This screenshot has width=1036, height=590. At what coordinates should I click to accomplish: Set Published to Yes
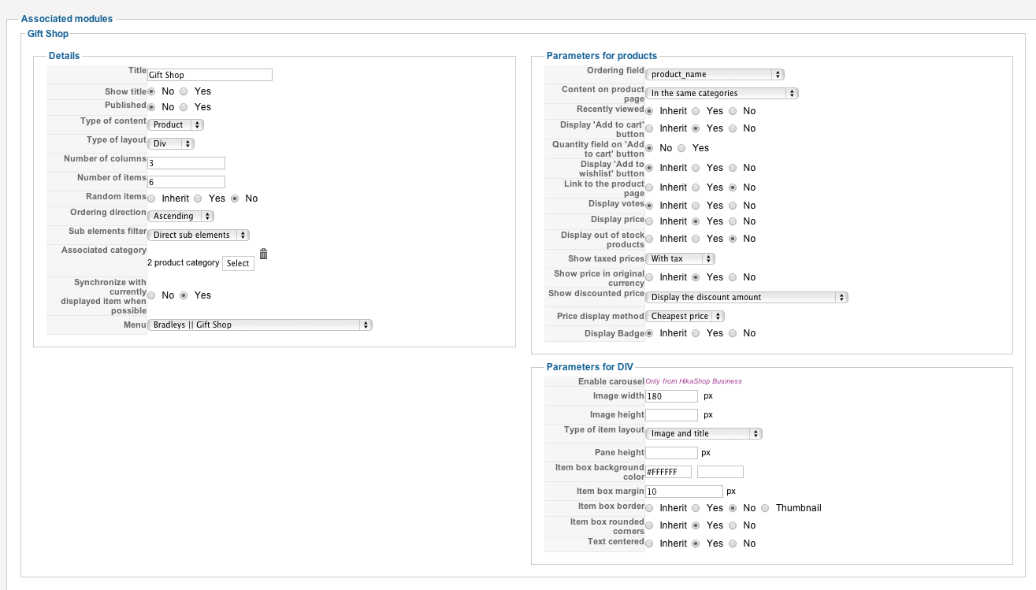(184, 107)
